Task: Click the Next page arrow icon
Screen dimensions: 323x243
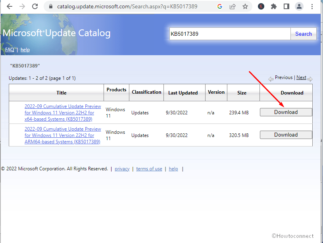Action: point(310,79)
